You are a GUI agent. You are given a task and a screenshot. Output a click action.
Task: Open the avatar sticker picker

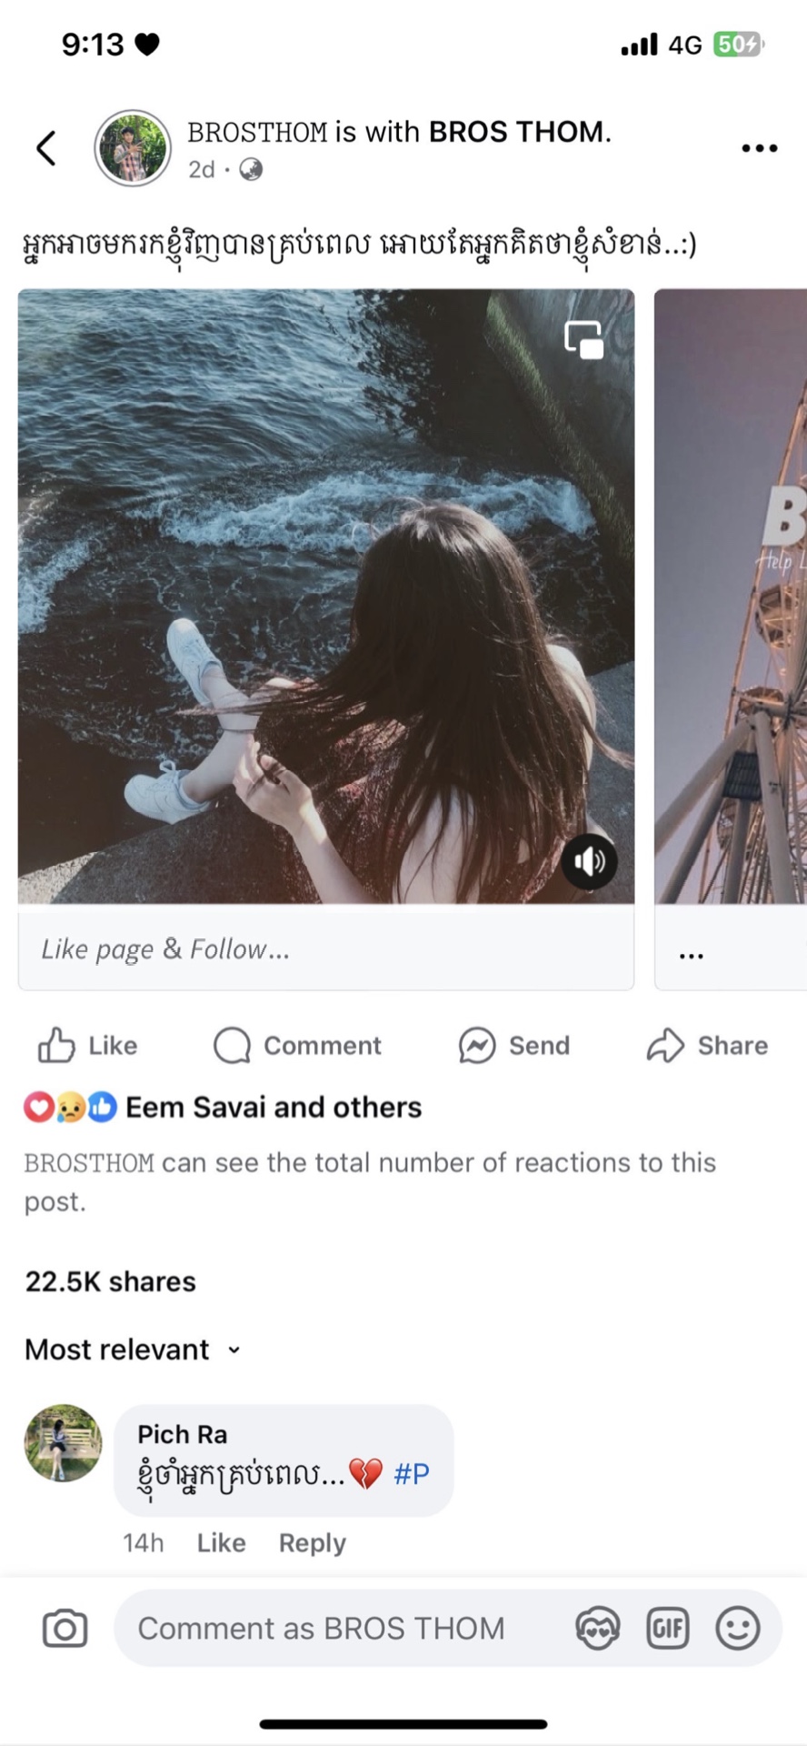click(x=597, y=1629)
